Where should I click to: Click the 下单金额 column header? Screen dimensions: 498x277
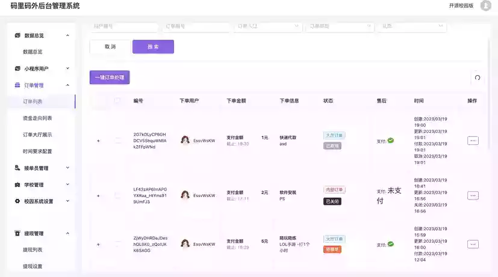pos(236,101)
